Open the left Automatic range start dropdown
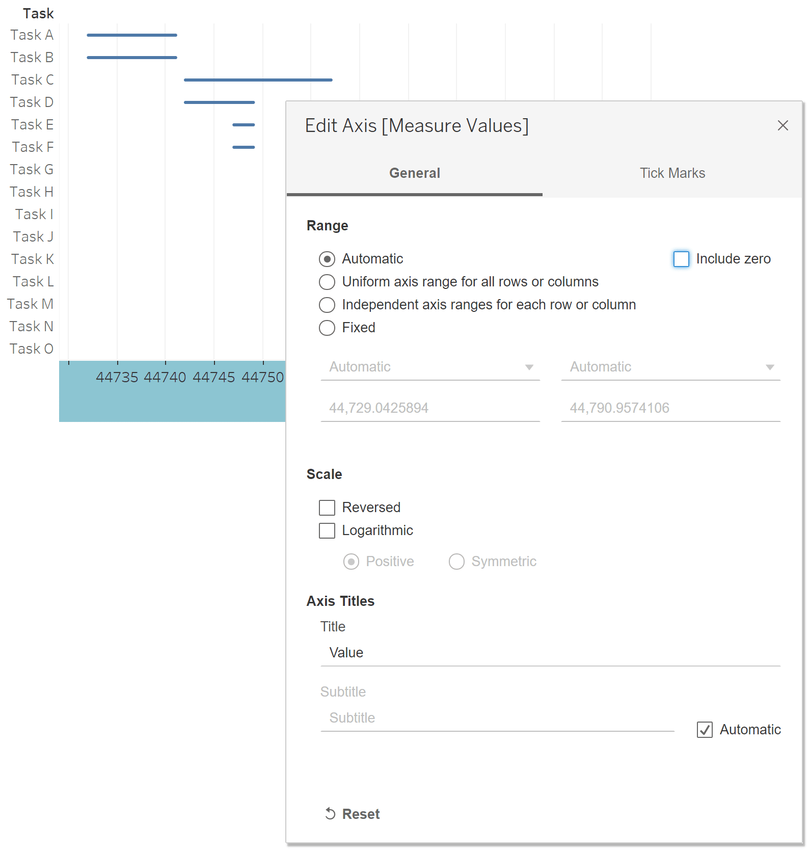This screenshot has width=809, height=851. (x=430, y=367)
